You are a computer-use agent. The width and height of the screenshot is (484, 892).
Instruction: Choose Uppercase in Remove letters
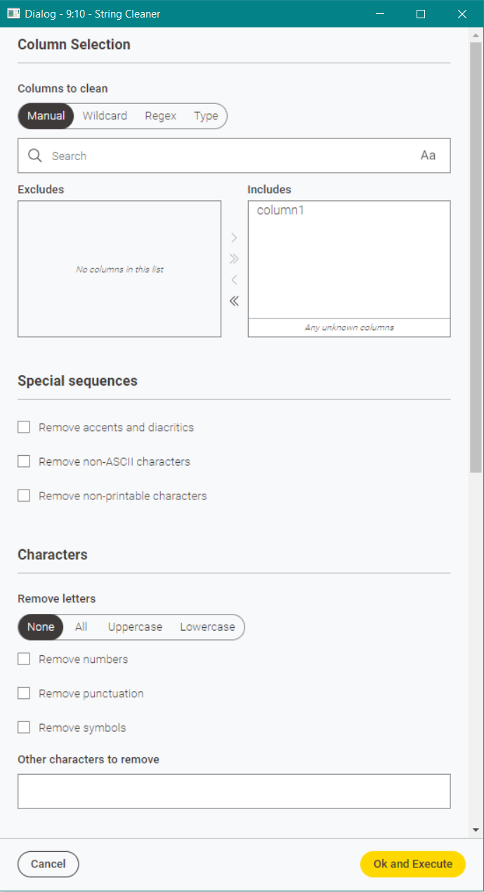135,627
